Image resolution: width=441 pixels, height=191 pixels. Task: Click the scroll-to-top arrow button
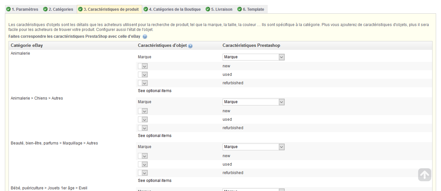[425, 175]
